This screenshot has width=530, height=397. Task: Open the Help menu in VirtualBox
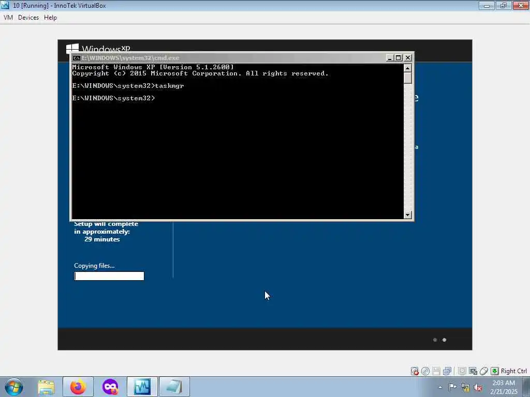pos(50,18)
